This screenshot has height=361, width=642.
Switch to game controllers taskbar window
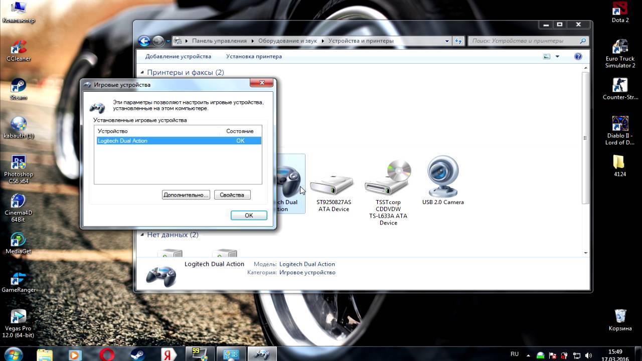click(x=262, y=354)
